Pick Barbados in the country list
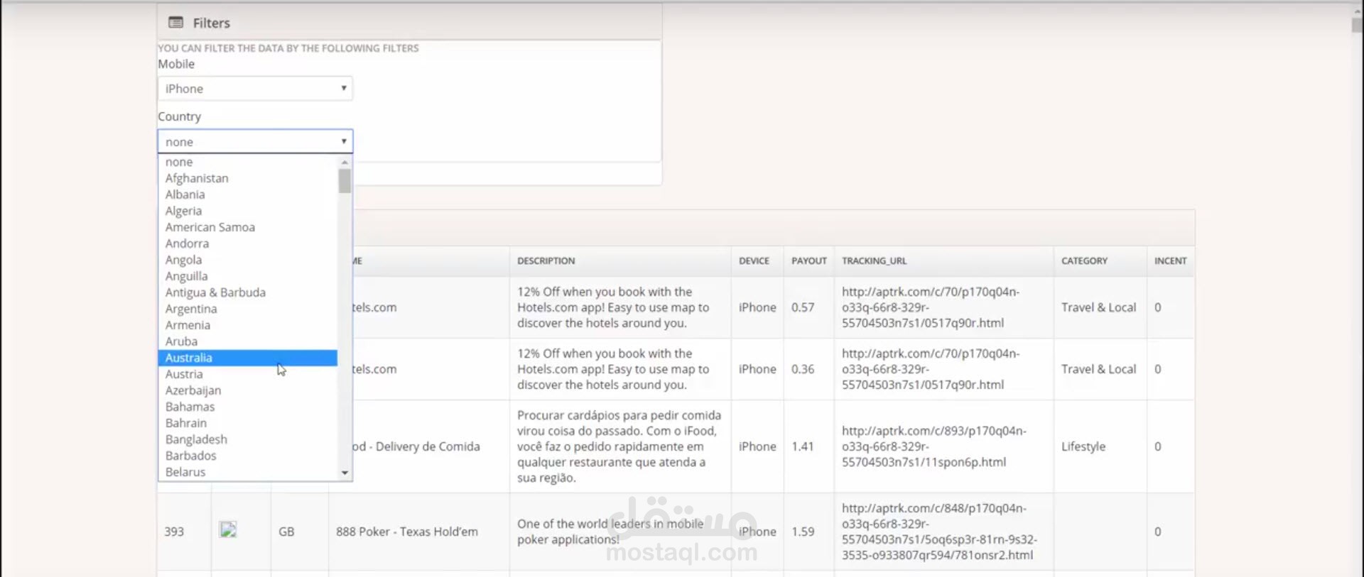The height and width of the screenshot is (577, 1364). point(247,456)
